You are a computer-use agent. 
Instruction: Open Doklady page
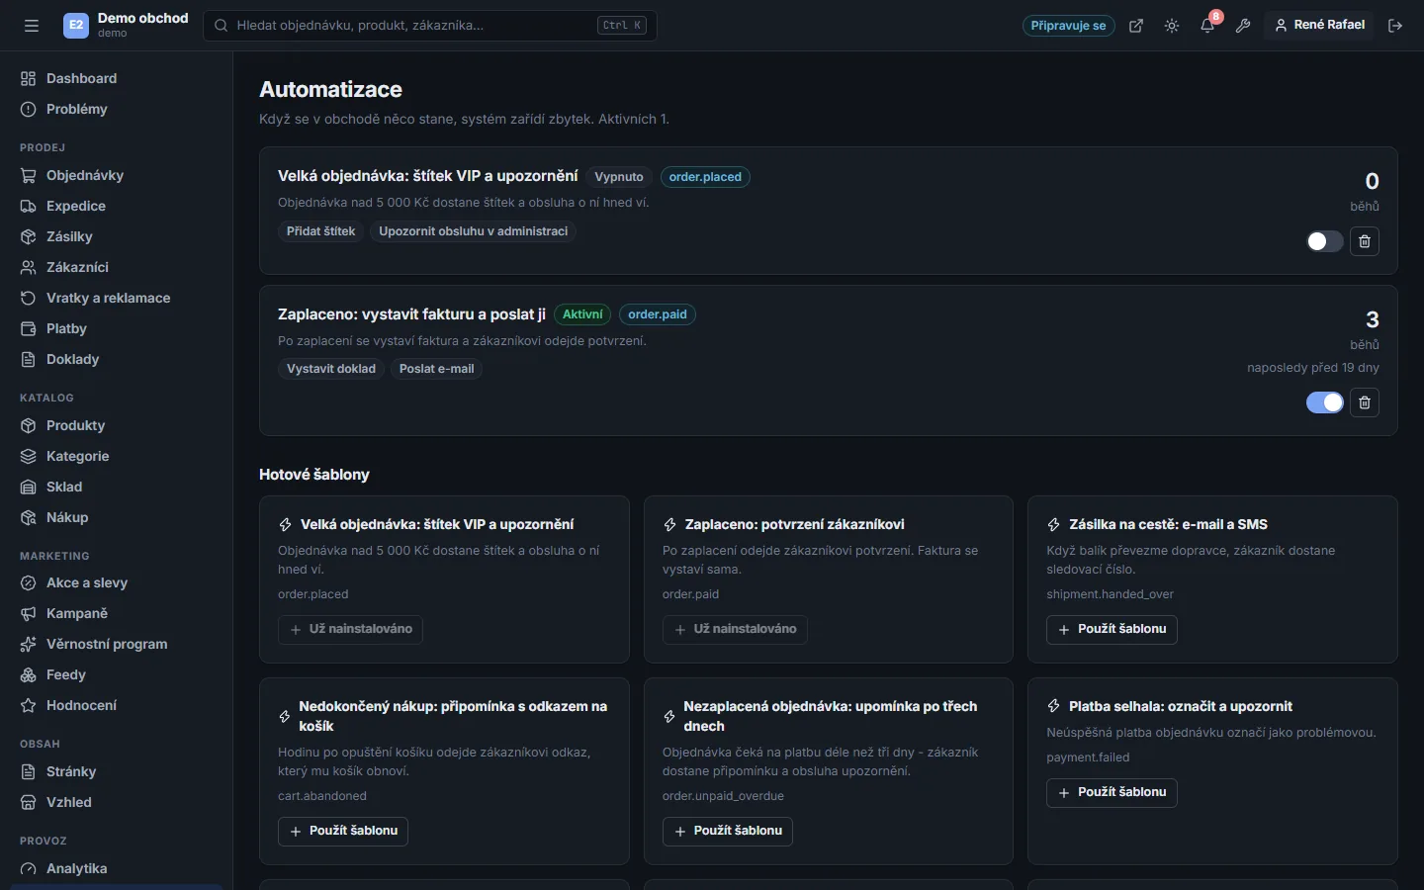coord(117,359)
